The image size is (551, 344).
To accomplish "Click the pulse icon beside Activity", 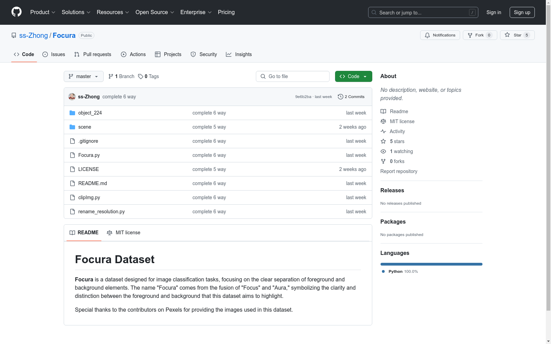I will [383, 131].
